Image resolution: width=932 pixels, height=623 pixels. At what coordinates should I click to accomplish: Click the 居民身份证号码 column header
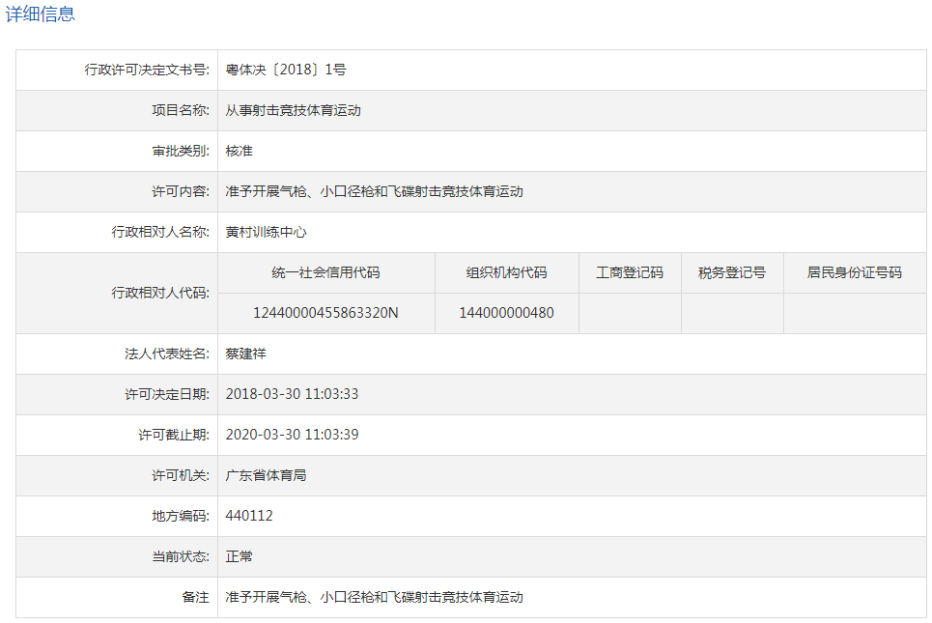click(x=855, y=272)
